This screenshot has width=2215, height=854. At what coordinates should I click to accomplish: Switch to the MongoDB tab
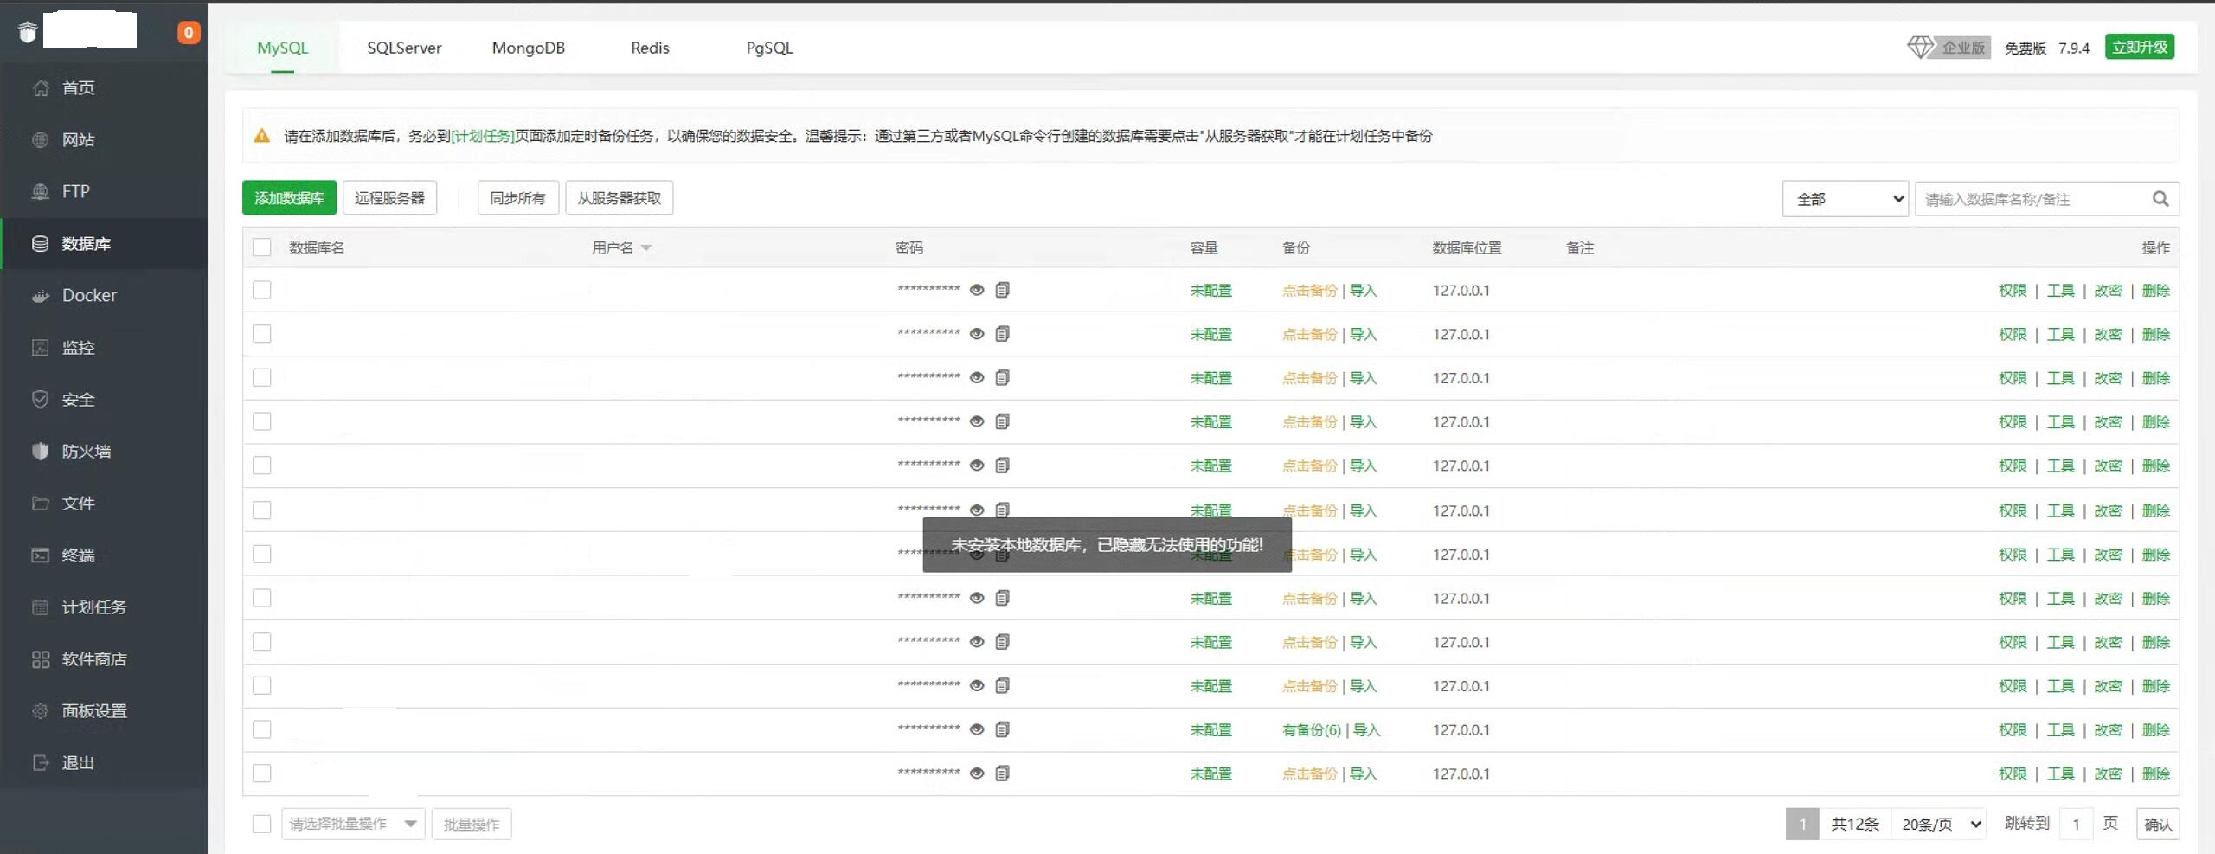point(528,48)
